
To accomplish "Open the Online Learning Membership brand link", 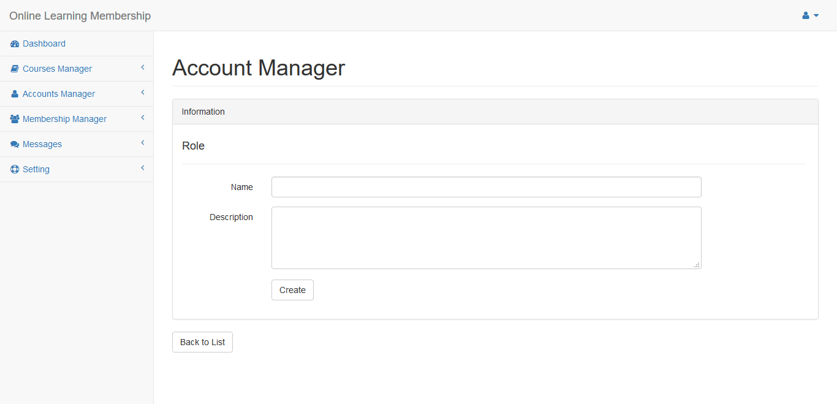I will [x=80, y=16].
